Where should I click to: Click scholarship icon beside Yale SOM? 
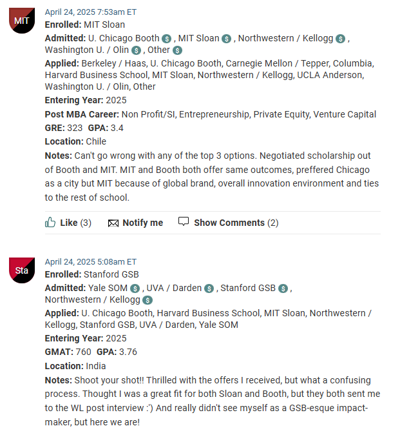(135, 288)
